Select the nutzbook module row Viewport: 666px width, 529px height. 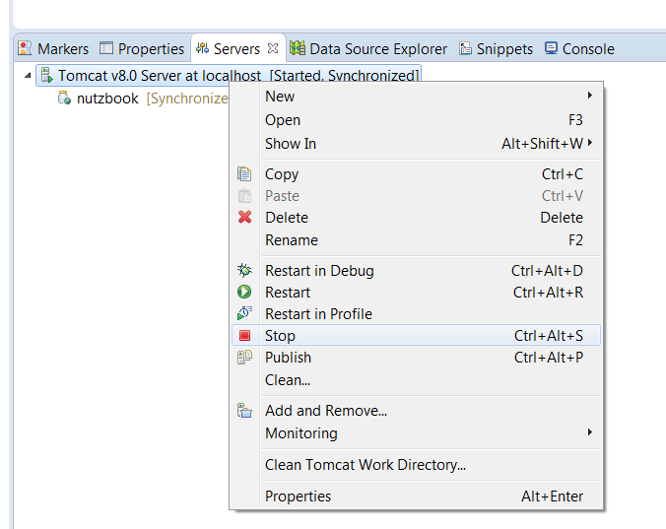[x=145, y=99]
